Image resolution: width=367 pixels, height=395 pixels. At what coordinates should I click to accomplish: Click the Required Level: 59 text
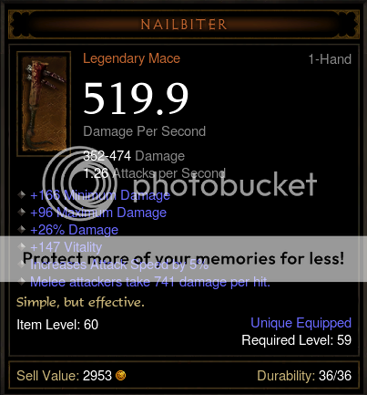coord(296,340)
